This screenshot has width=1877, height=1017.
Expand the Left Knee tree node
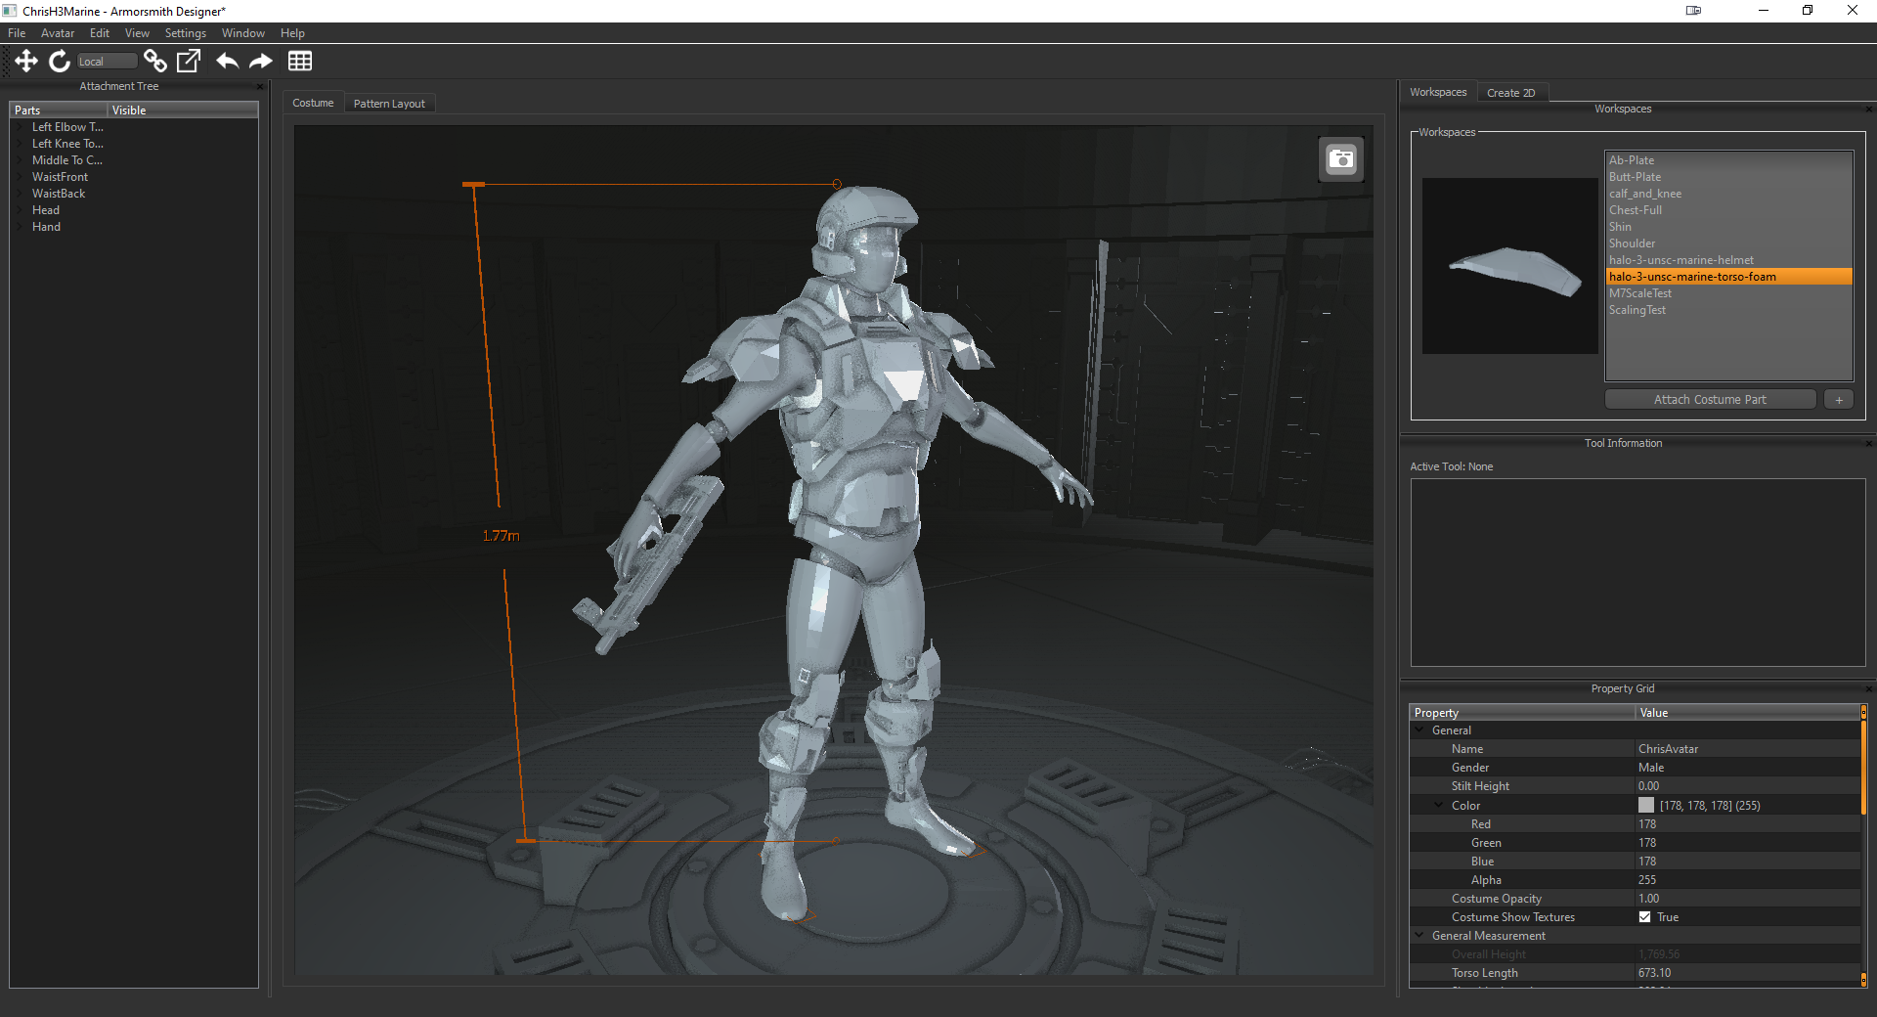pos(21,144)
